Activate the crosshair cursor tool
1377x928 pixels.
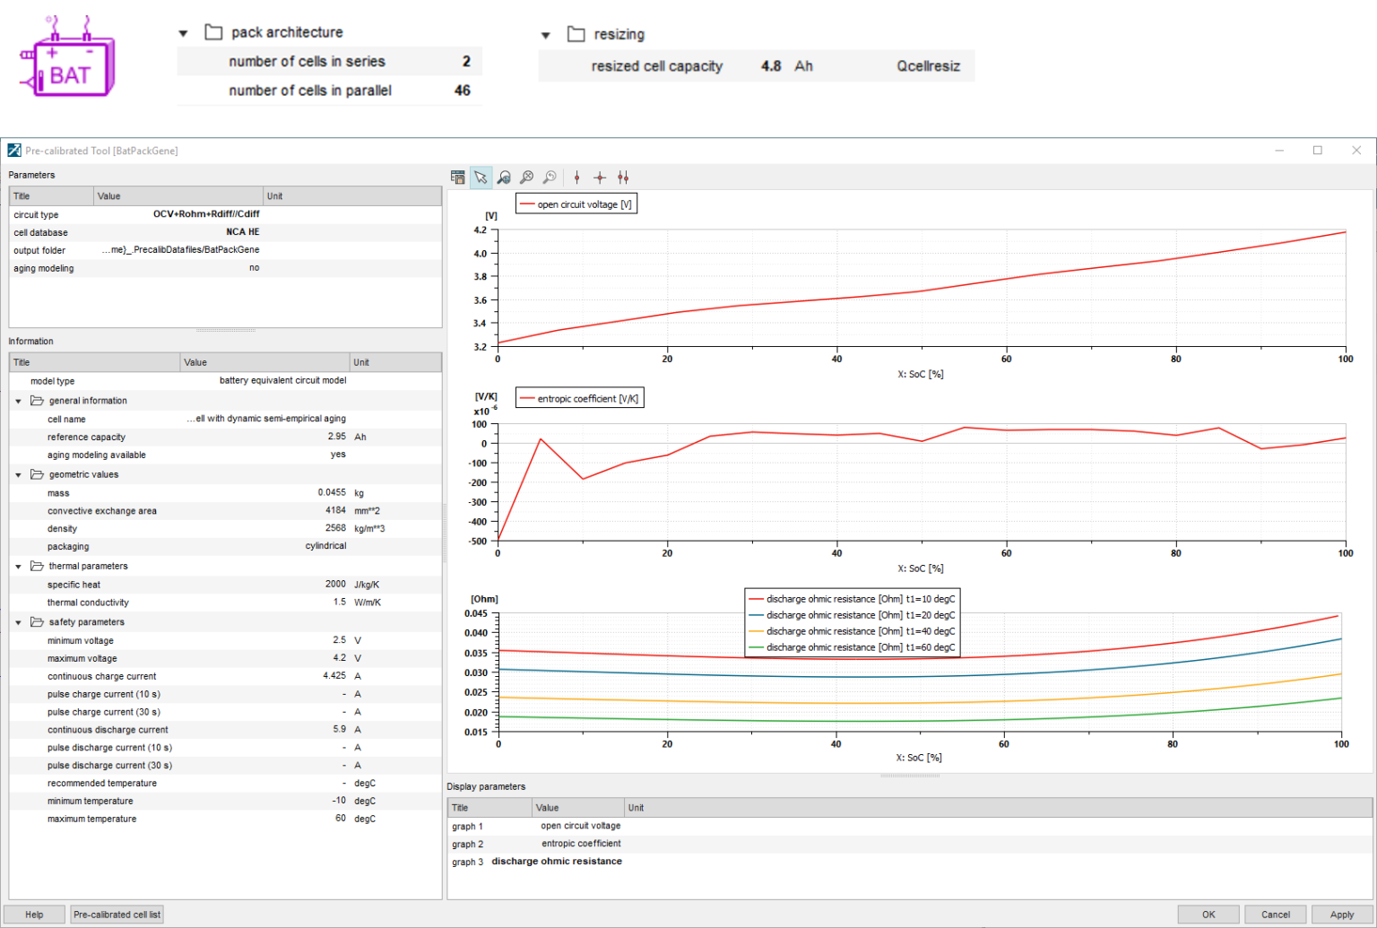coord(600,177)
